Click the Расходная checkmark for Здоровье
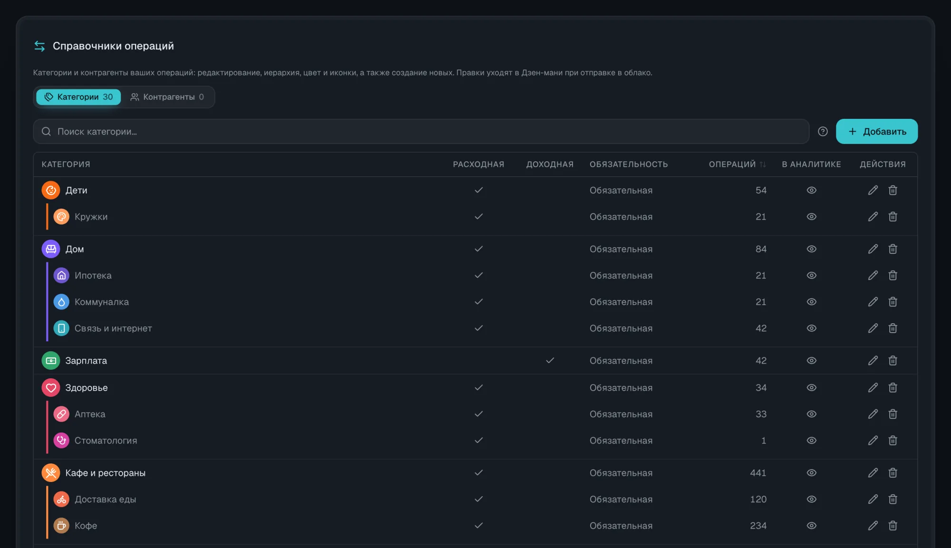The image size is (951, 548). coord(478,388)
